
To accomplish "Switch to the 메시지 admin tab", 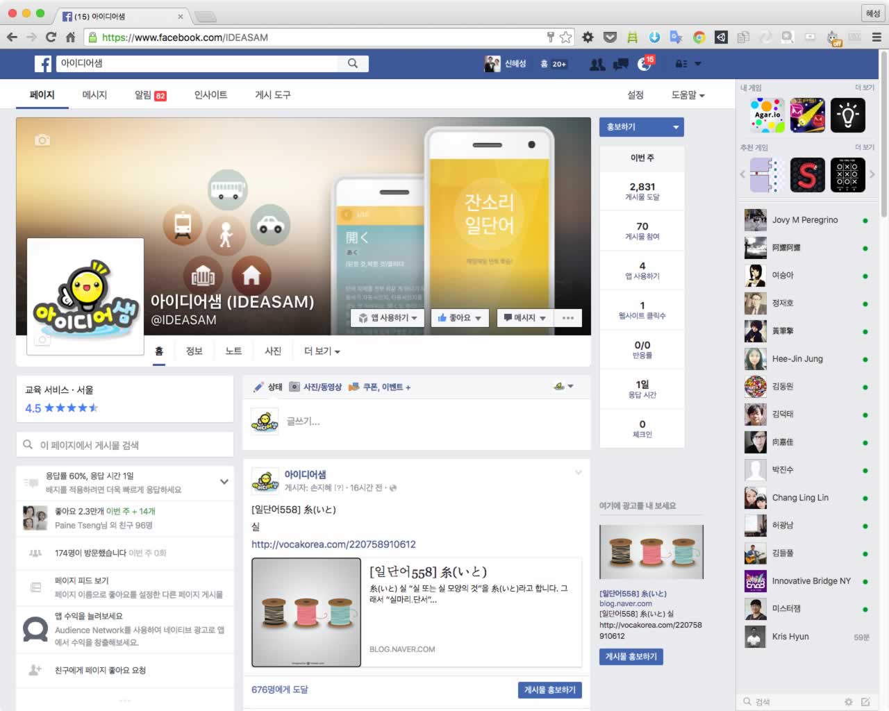I will (x=94, y=95).
